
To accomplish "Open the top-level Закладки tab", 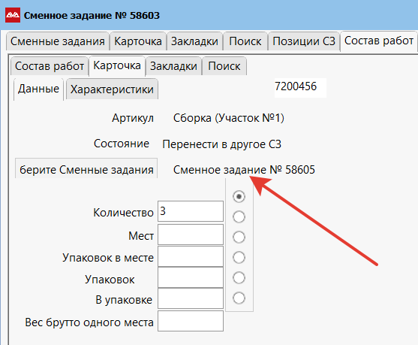I will pyautogui.click(x=194, y=41).
